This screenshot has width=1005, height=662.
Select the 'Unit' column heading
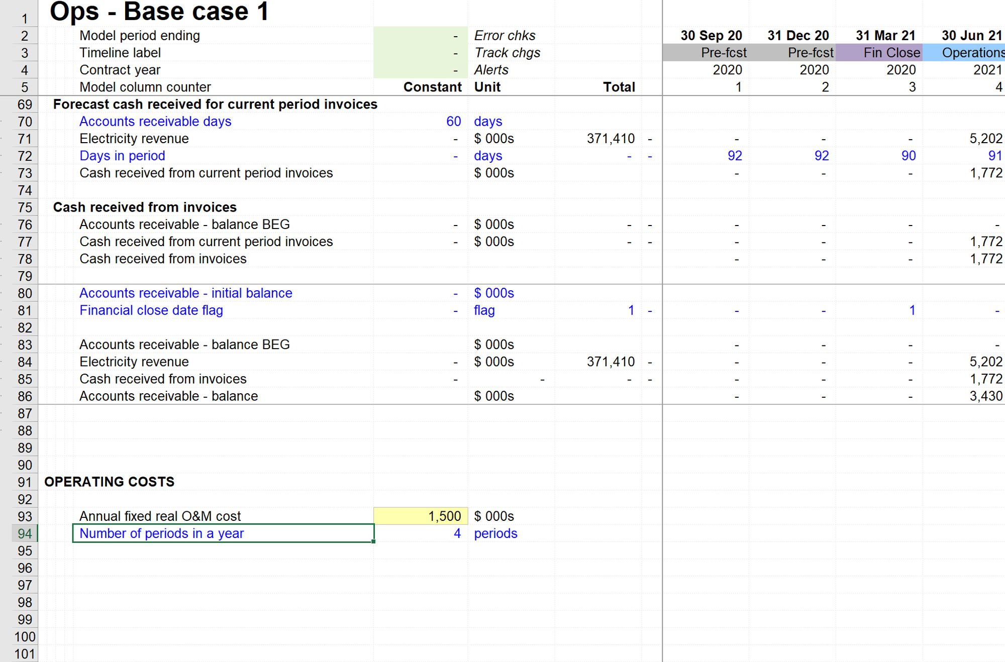(487, 87)
